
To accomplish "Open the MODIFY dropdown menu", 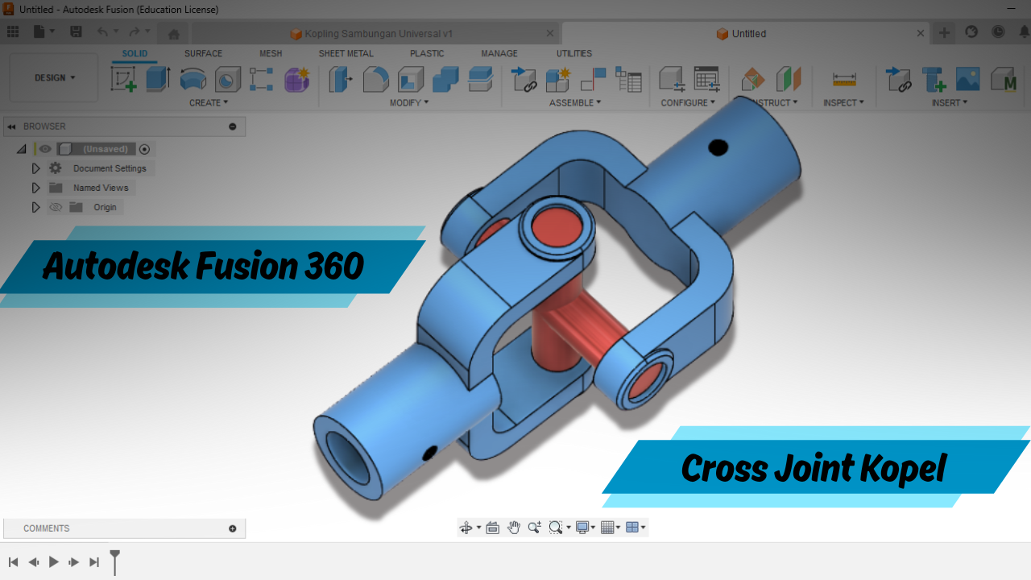I will (x=409, y=102).
